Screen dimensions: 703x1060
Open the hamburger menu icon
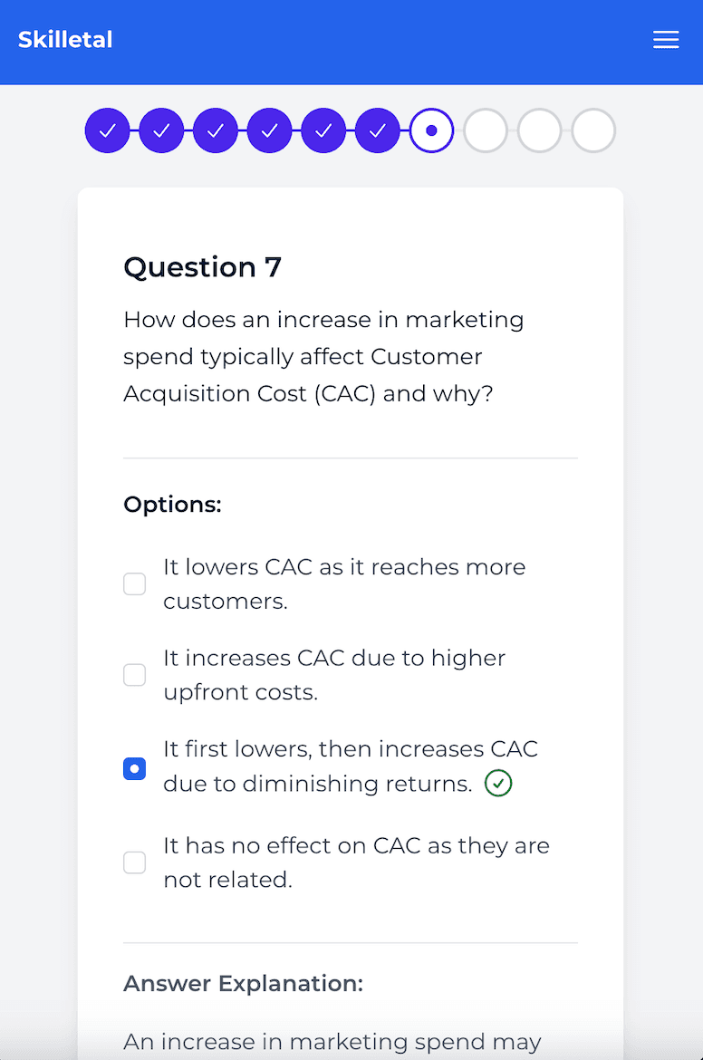pyautogui.click(x=666, y=40)
